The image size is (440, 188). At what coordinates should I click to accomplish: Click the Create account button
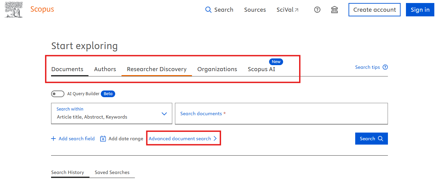[374, 10]
